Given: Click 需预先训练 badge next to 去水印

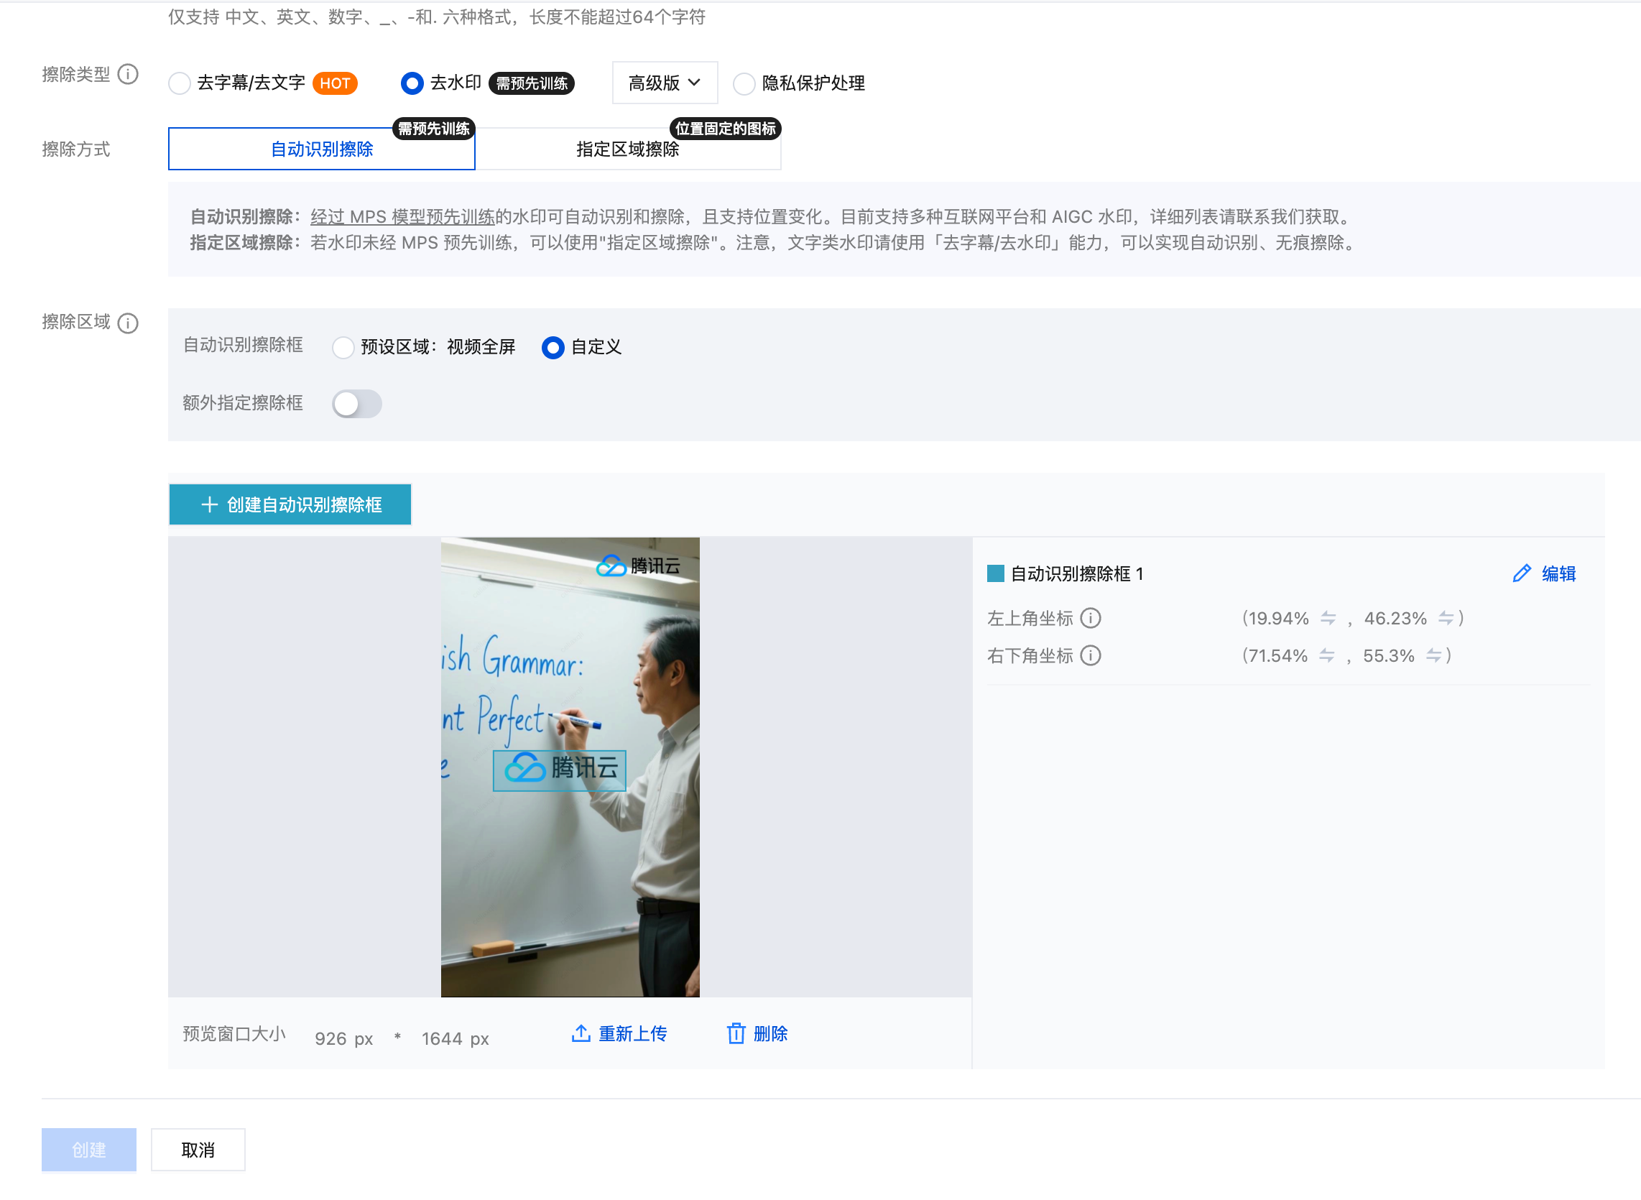Looking at the screenshot, I should [532, 83].
